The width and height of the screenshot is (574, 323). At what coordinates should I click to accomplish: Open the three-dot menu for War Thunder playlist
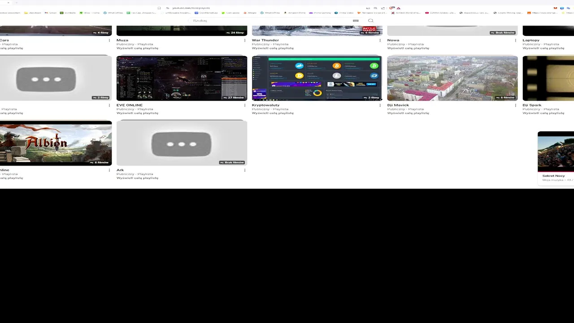click(380, 40)
